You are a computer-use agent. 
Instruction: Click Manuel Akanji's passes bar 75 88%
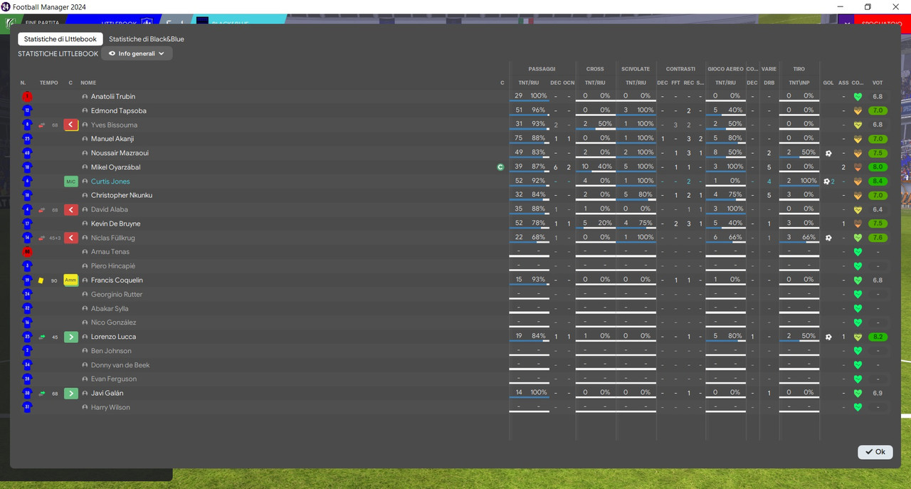pos(529,140)
